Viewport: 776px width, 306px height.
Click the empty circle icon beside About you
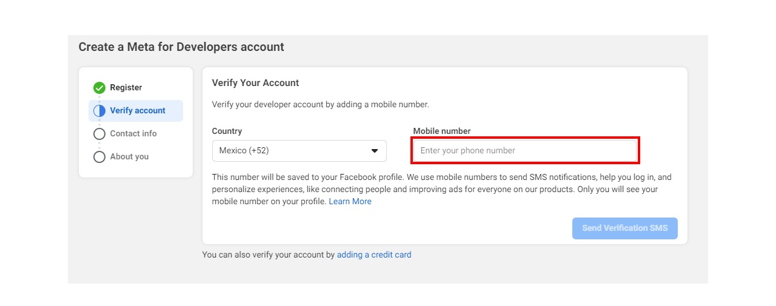[99, 157]
